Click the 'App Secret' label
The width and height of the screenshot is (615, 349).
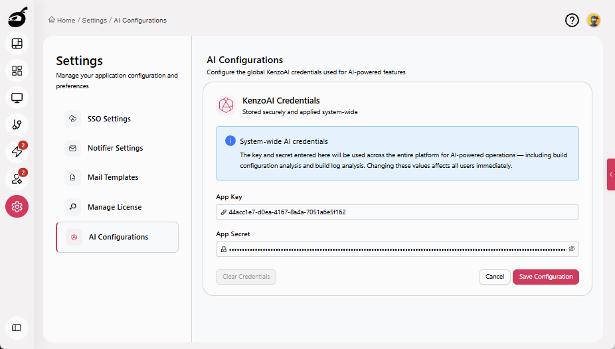(x=233, y=234)
